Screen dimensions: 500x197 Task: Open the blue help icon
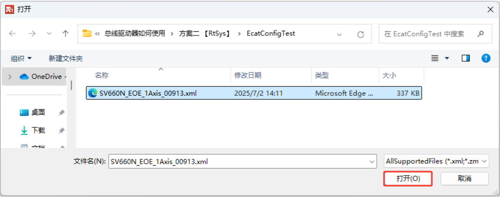point(485,58)
